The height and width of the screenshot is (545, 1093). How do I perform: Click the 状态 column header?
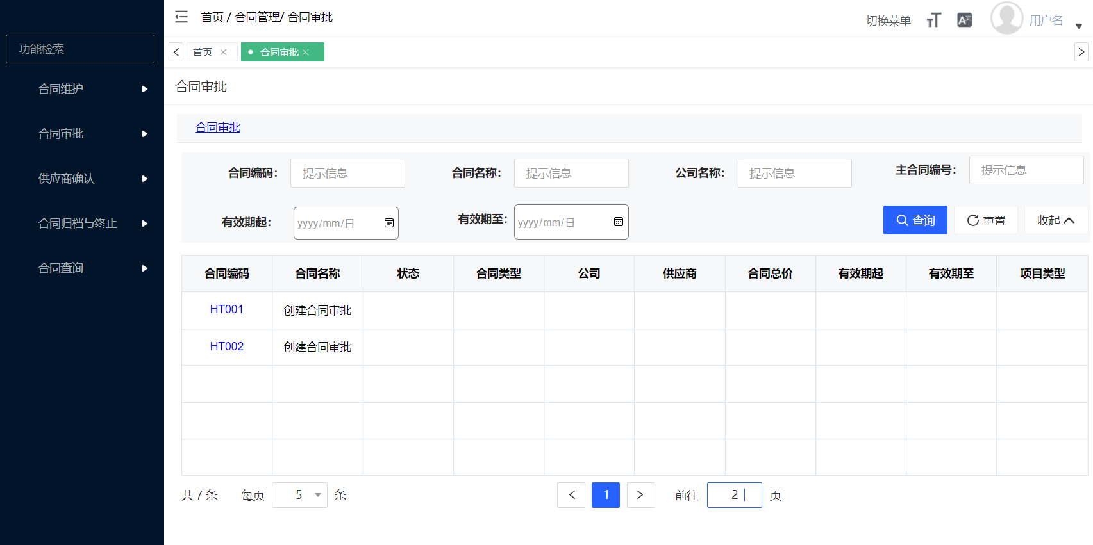[x=408, y=273]
